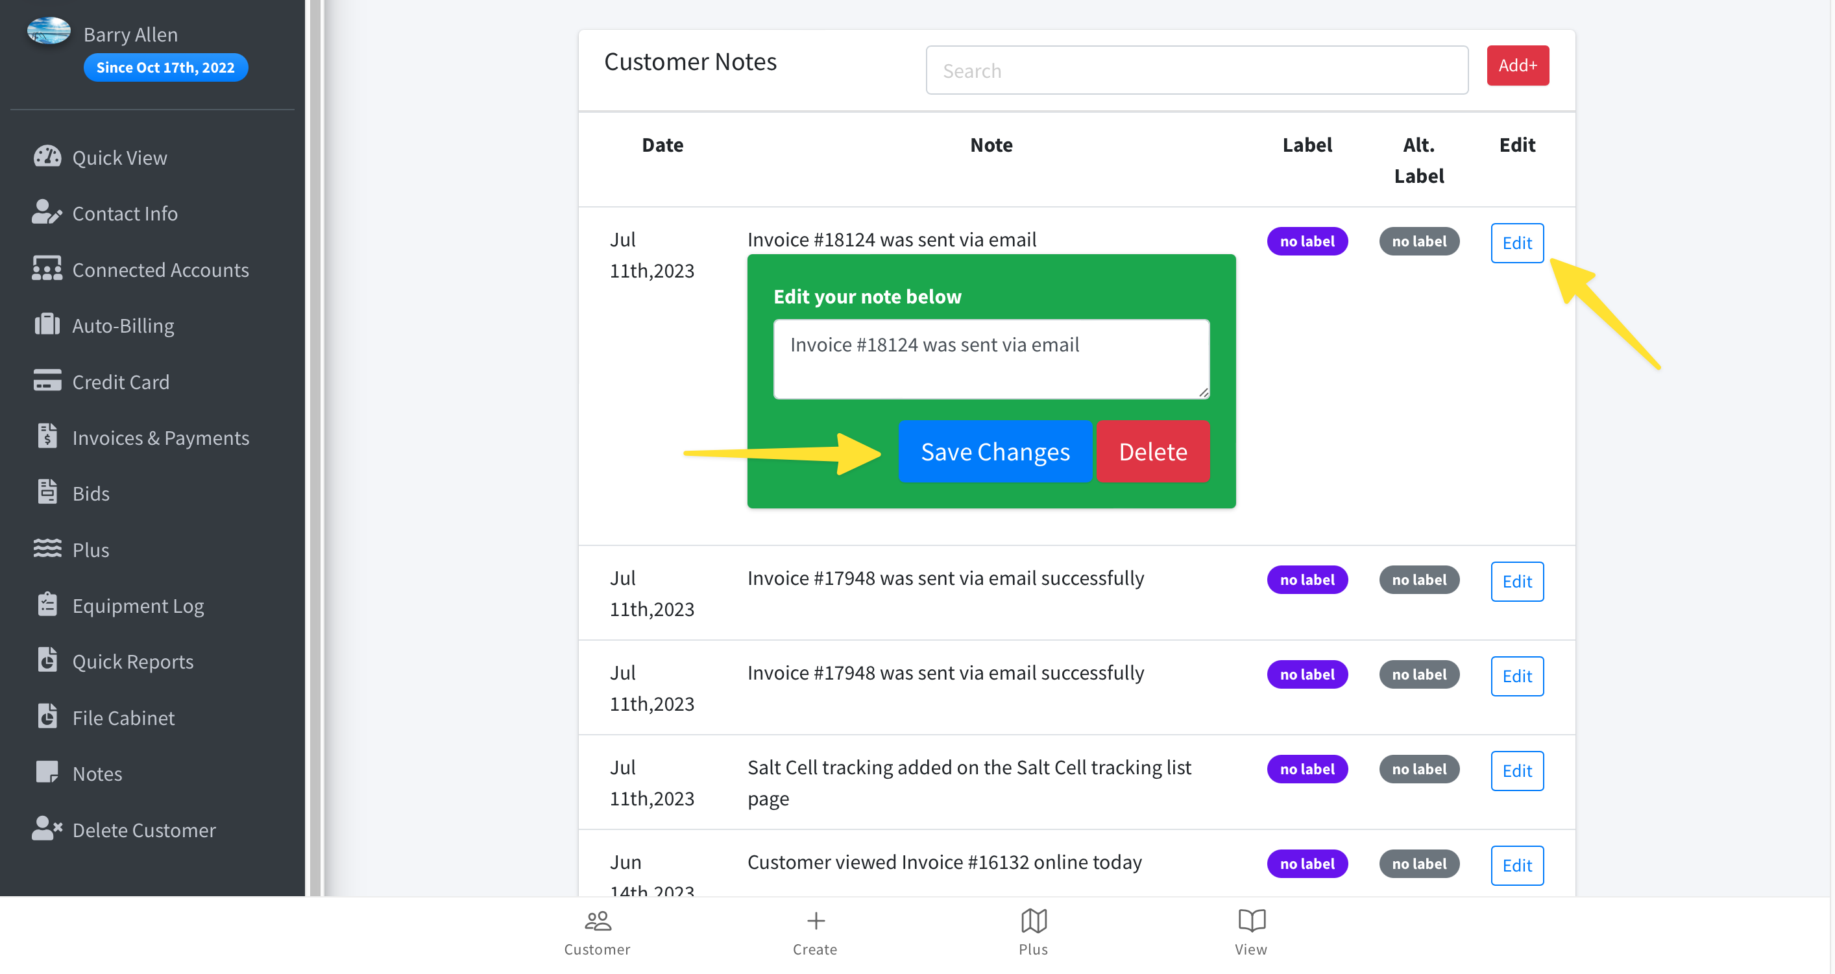Image resolution: width=1835 pixels, height=974 pixels.
Task: Click the red Delete note button
Action: pyautogui.click(x=1152, y=451)
